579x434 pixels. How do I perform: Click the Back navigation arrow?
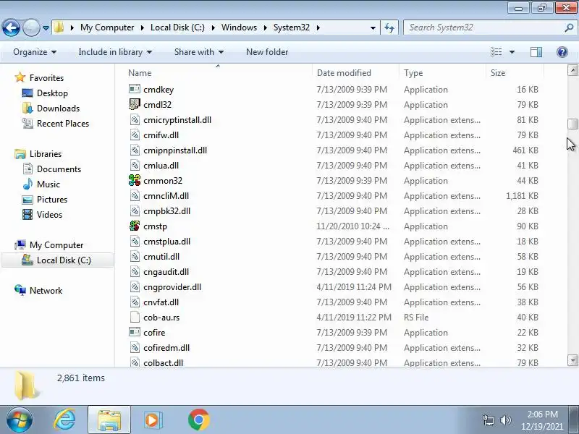click(x=11, y=27)
